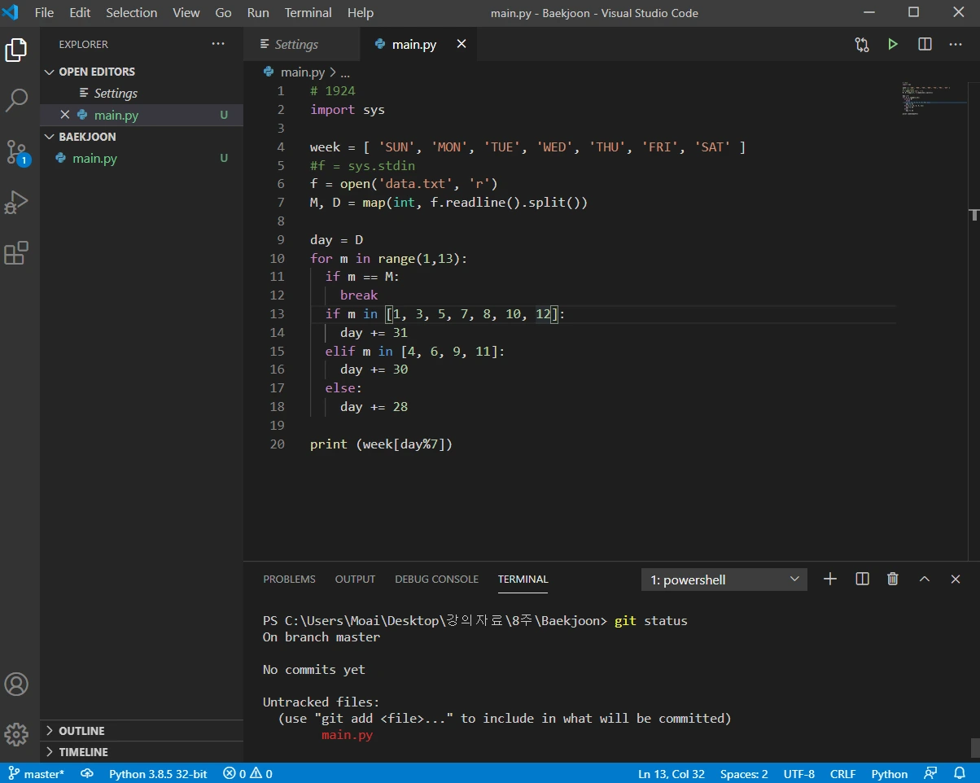Image resolution: width=980 pixels, height=783 pixels.
Task: Open the Search view in activity bar
Action: pyautogui.click(x=17, y=101)
